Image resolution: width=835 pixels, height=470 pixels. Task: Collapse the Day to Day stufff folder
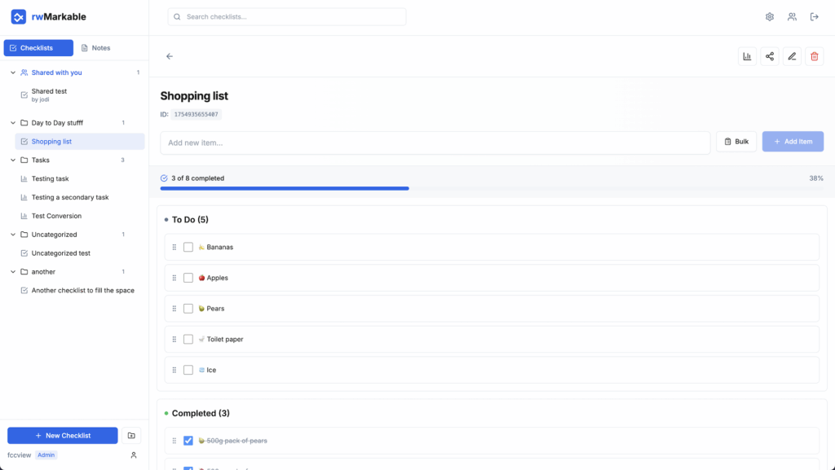point(13,123)
